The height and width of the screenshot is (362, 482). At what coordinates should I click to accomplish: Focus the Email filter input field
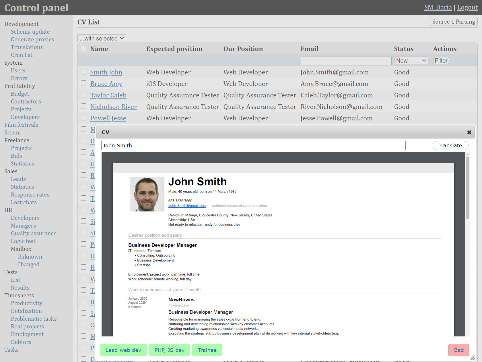pyautogui.click(x=346, y=61)
